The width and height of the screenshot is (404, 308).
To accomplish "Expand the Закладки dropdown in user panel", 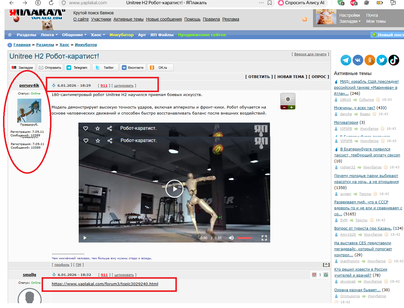I will click(350, 21).
